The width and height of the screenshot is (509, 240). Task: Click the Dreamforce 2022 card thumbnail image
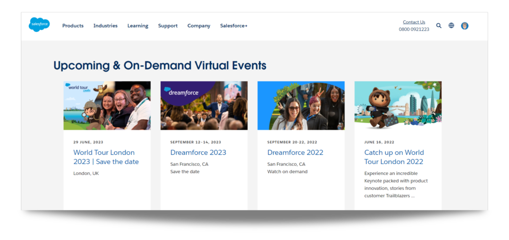pos(301,106)
